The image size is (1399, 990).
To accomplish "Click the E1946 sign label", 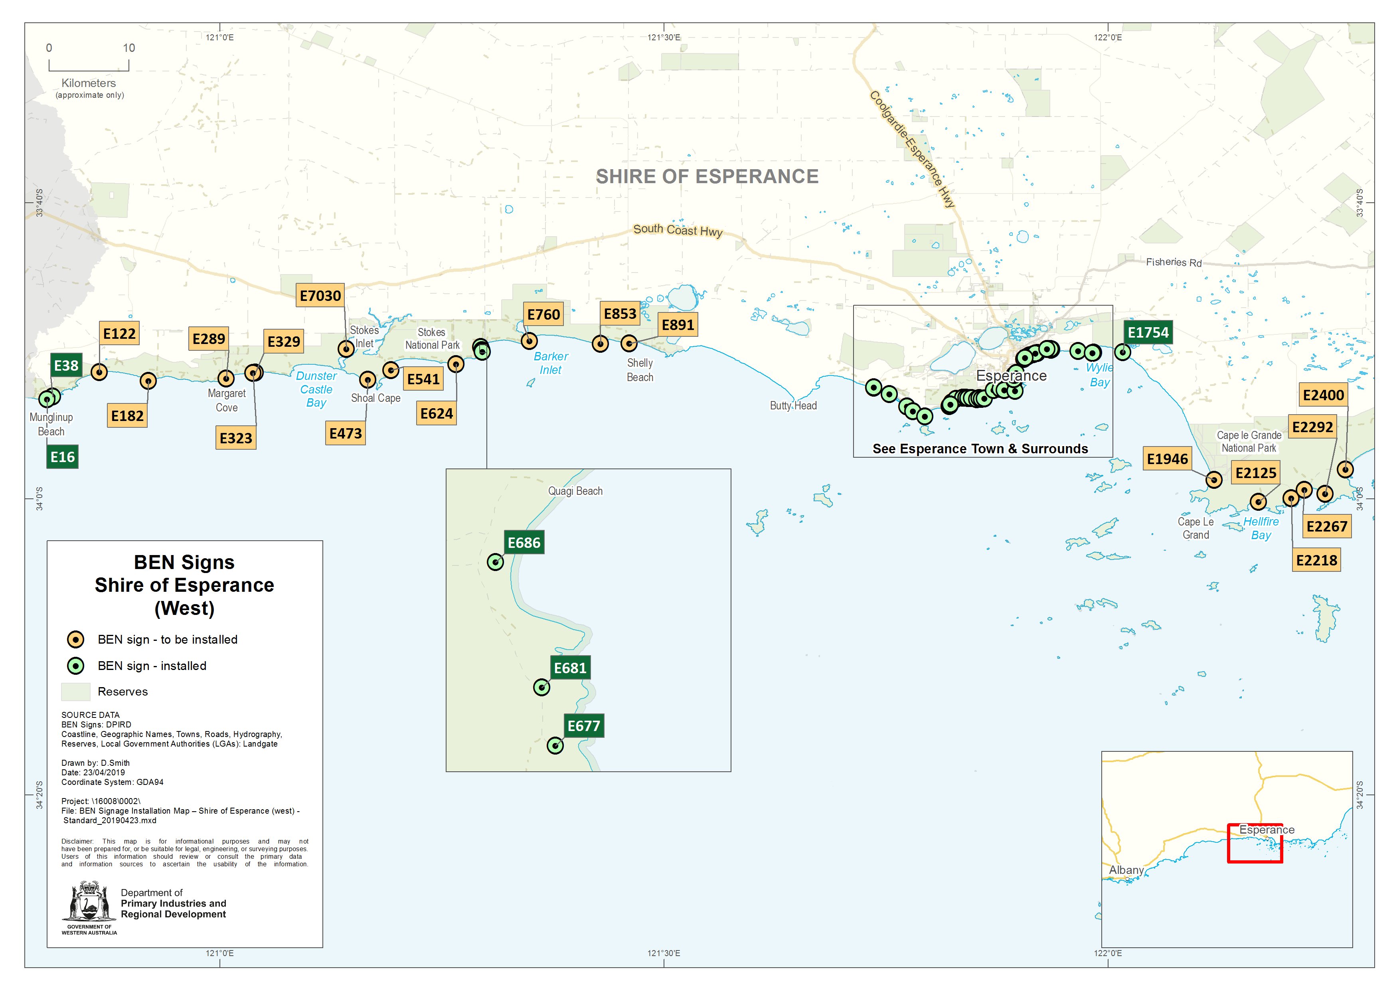I will coord(1169,458).
